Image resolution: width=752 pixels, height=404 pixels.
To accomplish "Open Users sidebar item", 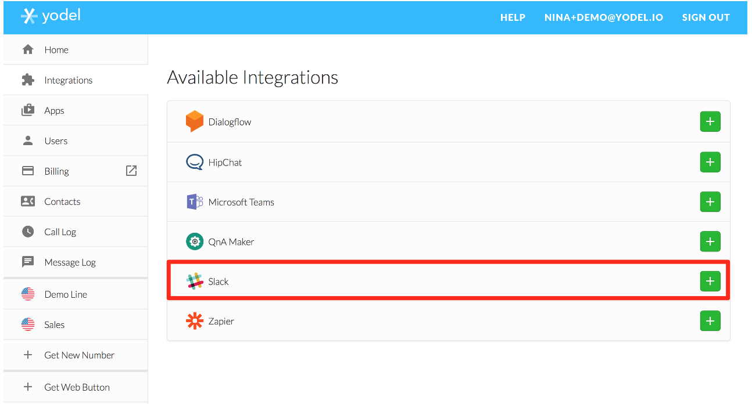I will (x=76, y=140).
